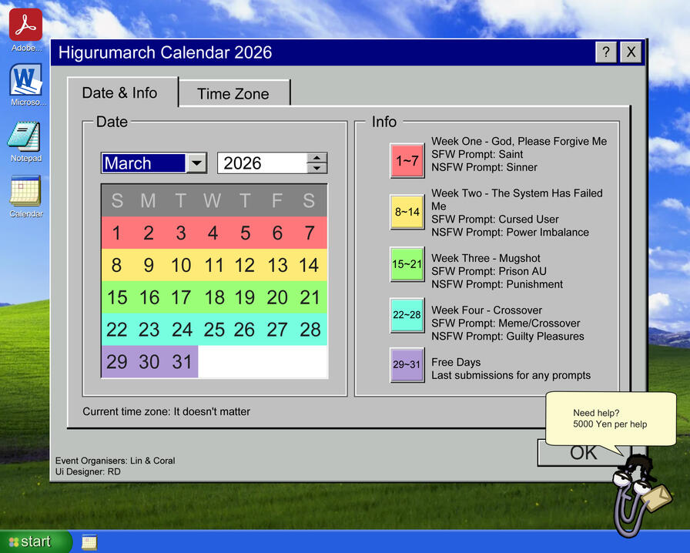Click the yellow 8~14 week swatch
Viewport: 690px width, 553px height.
(x=407, y=212)
